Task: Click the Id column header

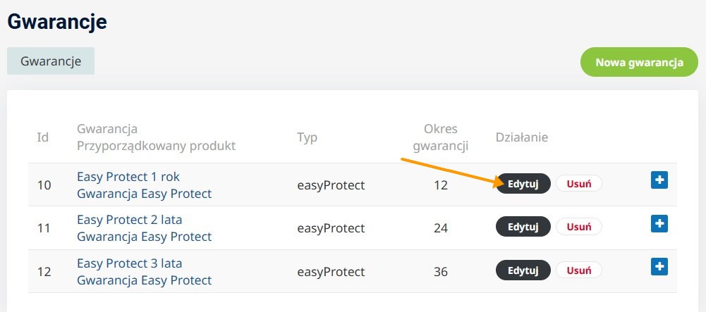Action: click(42, 137)
